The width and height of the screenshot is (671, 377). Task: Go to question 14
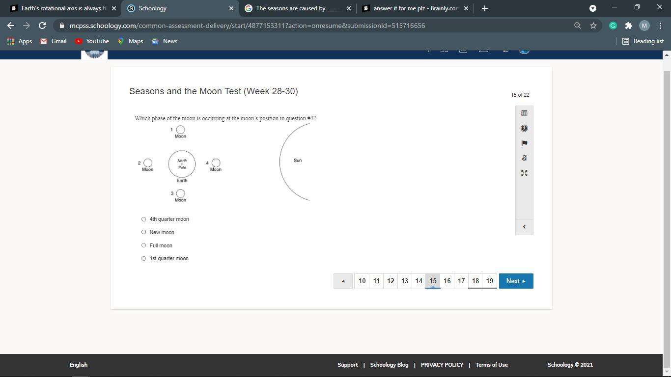click(x=419, y=281)
